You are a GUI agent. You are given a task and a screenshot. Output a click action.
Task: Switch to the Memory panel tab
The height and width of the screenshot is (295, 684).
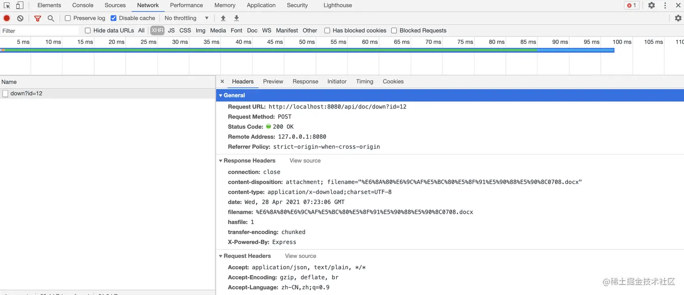pyautogui.click(x=225, y=5)
